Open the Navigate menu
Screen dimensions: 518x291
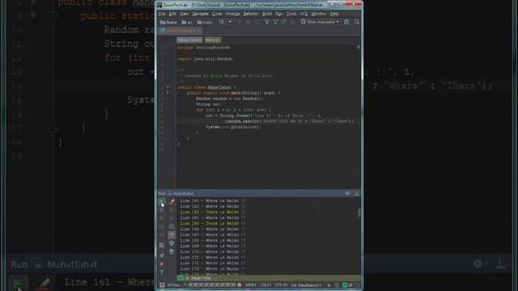coord(200,14)
